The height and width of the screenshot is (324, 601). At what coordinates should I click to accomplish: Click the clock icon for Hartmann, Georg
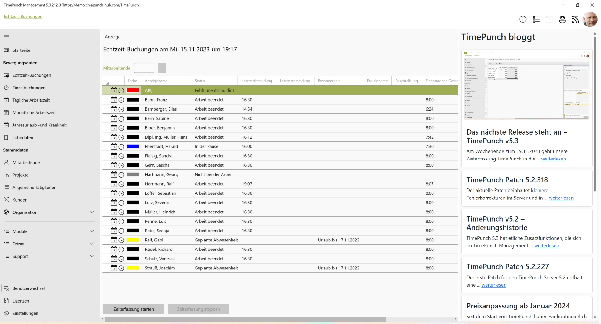(x=121, y=175)
